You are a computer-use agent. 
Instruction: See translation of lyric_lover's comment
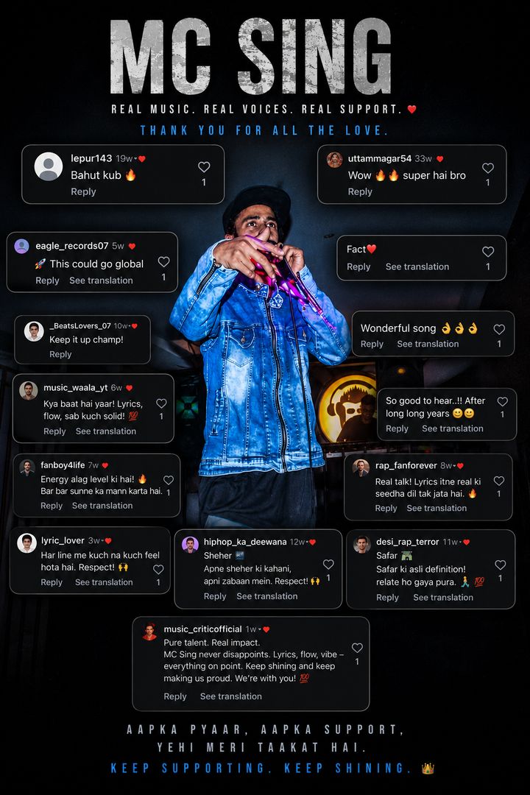[x=104, y=582]
